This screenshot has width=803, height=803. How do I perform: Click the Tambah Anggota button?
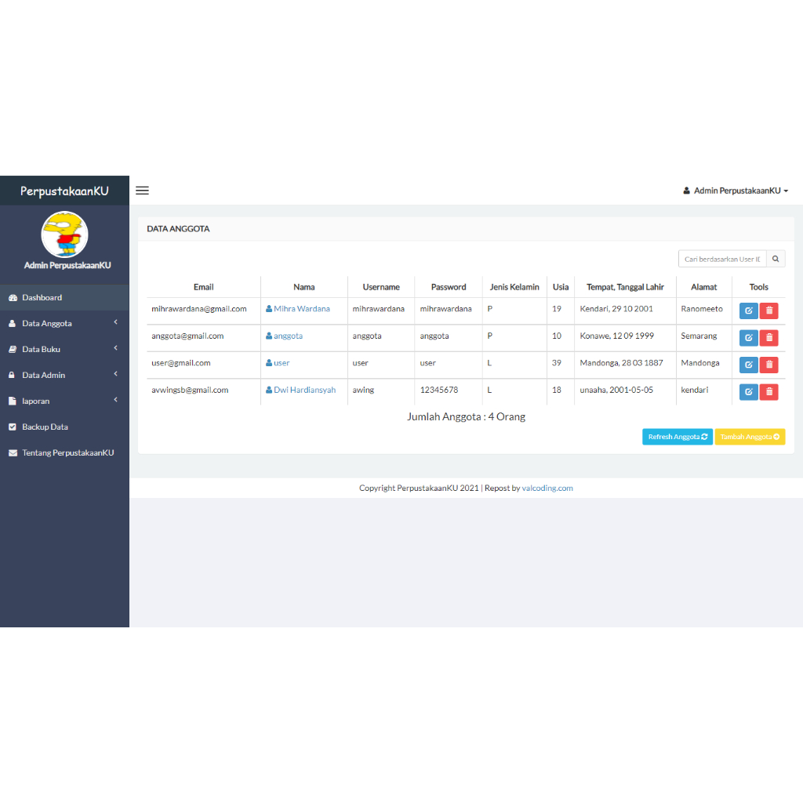[749, 437]
